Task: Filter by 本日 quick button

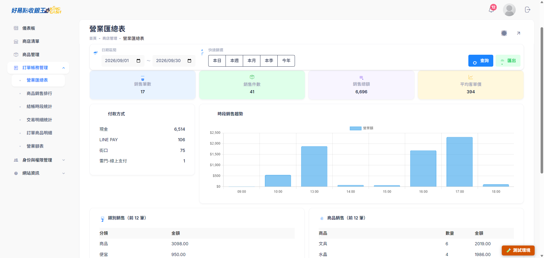Action: click(217, 61)
